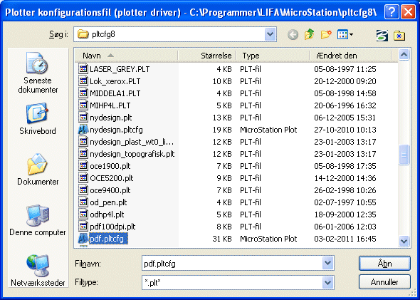Go up one folder level
The height and width of the screenshot is (300, 420).
tap(310, 35)
